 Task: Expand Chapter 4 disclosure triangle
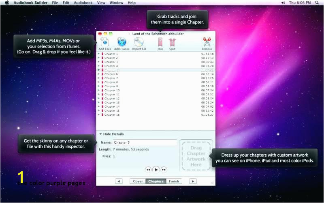98,66
